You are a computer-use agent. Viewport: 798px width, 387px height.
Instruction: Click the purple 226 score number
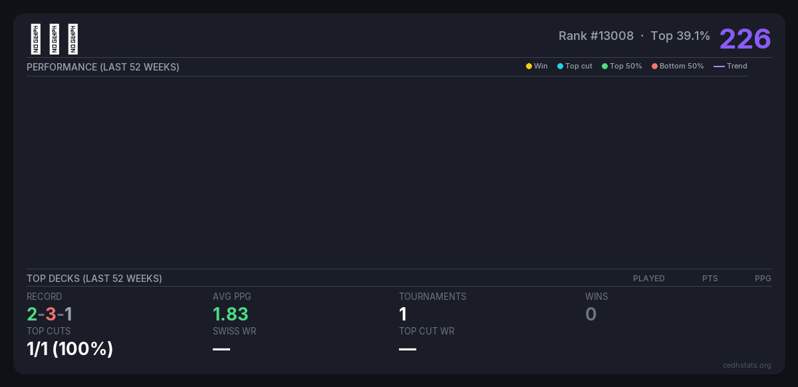[x=745, y=39]
